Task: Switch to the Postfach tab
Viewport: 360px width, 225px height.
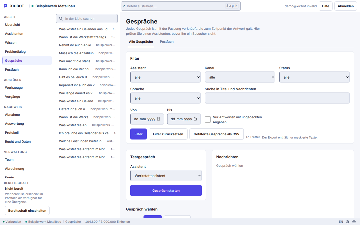Action: pos(167,42)
